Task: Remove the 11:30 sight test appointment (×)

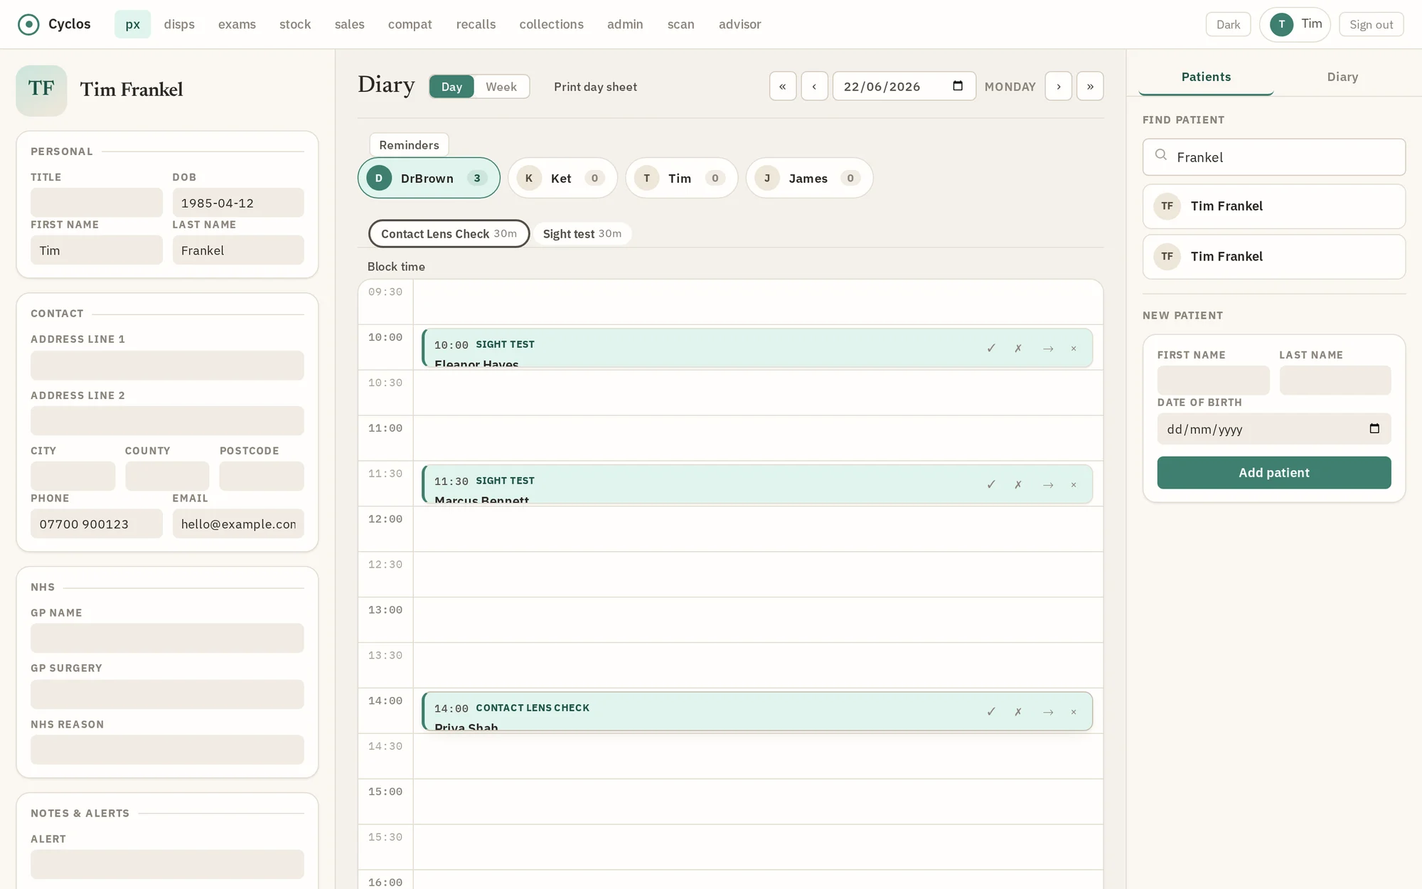Action: click(1074, 485)
